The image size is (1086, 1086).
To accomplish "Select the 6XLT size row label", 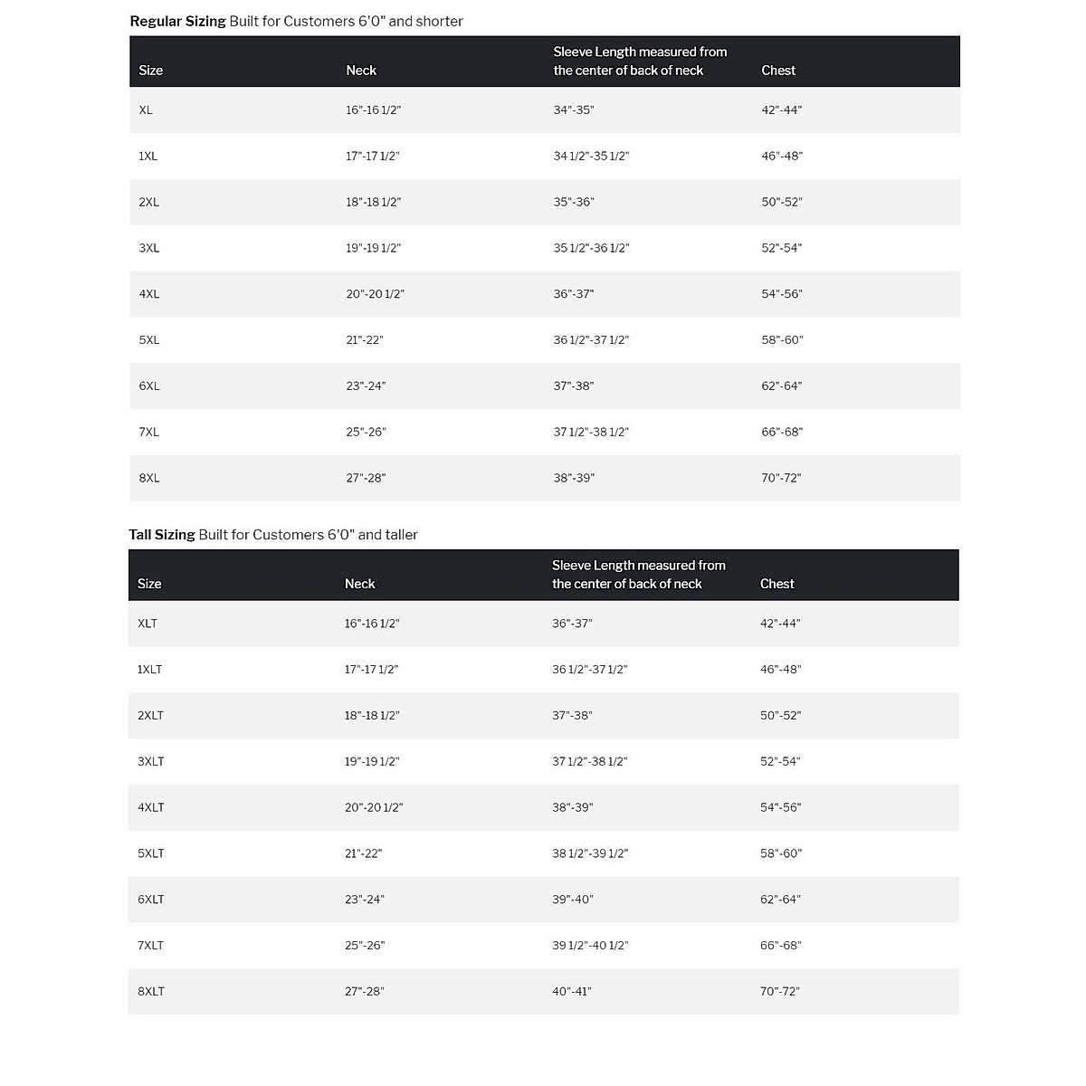I will 151,900.
